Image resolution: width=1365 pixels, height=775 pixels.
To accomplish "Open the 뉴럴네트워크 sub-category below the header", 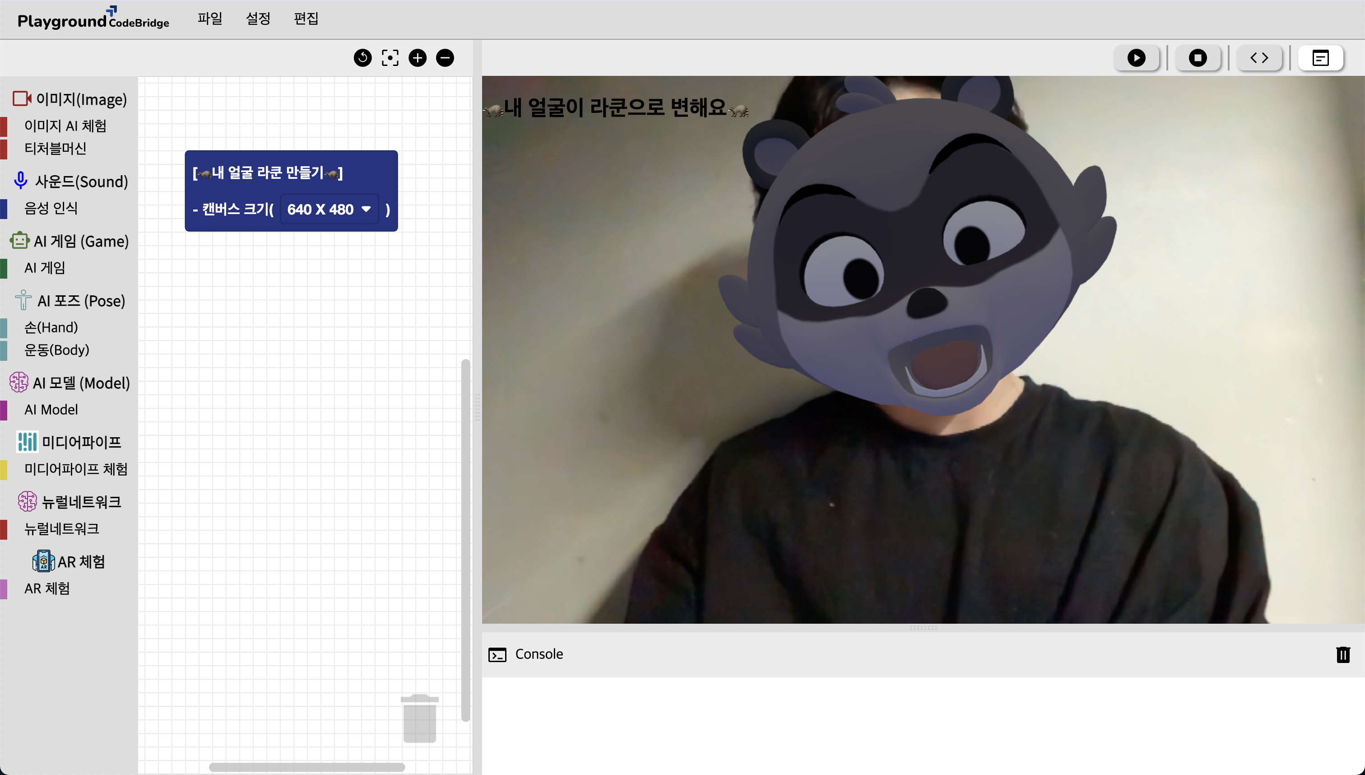I will [62, 528].
